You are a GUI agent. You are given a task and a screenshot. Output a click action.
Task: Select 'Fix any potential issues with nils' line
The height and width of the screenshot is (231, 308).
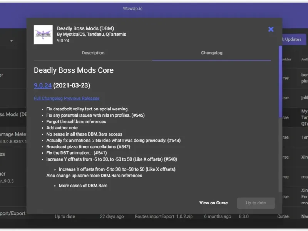95,115
